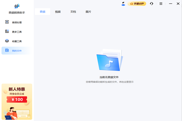Click the ¥100 coupon in the banner
Viewport: 182px width, 121px height.
click(17, 99)
